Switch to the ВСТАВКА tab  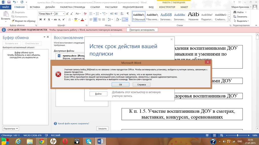pyautogui.click(x=35, y=7)
